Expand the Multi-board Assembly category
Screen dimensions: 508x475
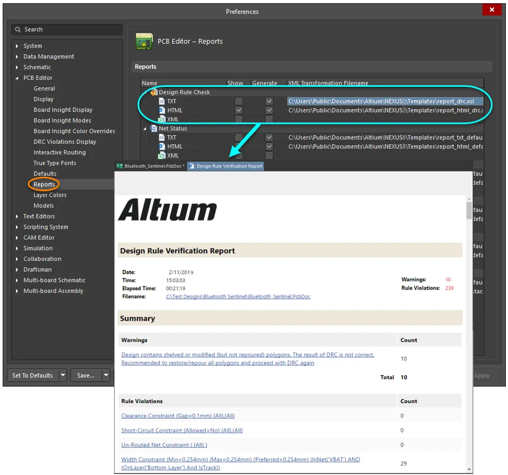coord(17,291)
